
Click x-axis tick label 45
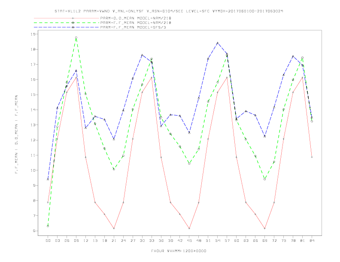tap(189, 241)
